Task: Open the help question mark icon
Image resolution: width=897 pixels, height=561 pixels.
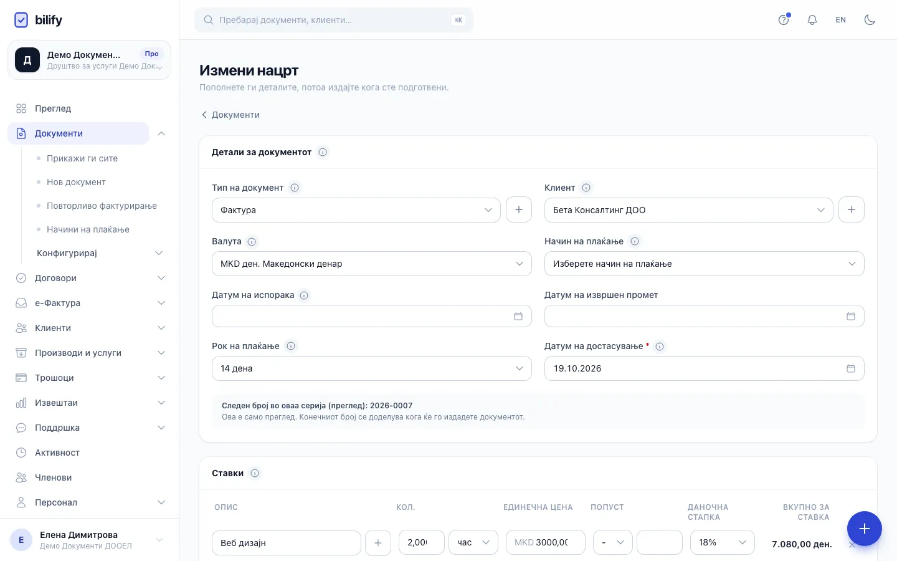Action: pos(784,20)
